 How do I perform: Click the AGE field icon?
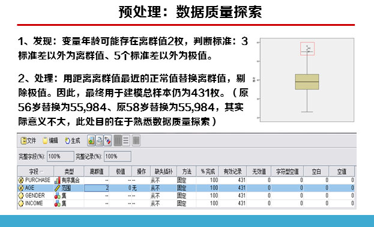pyautogui.click(x=21, y=188)
